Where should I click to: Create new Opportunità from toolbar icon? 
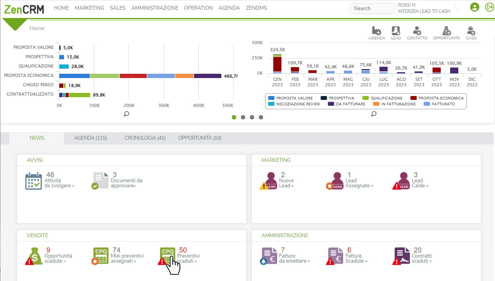tap(447, 31)
